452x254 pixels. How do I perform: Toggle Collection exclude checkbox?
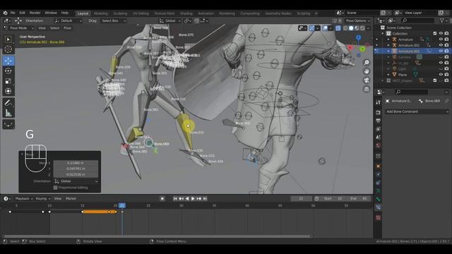(x=435, y=34)
